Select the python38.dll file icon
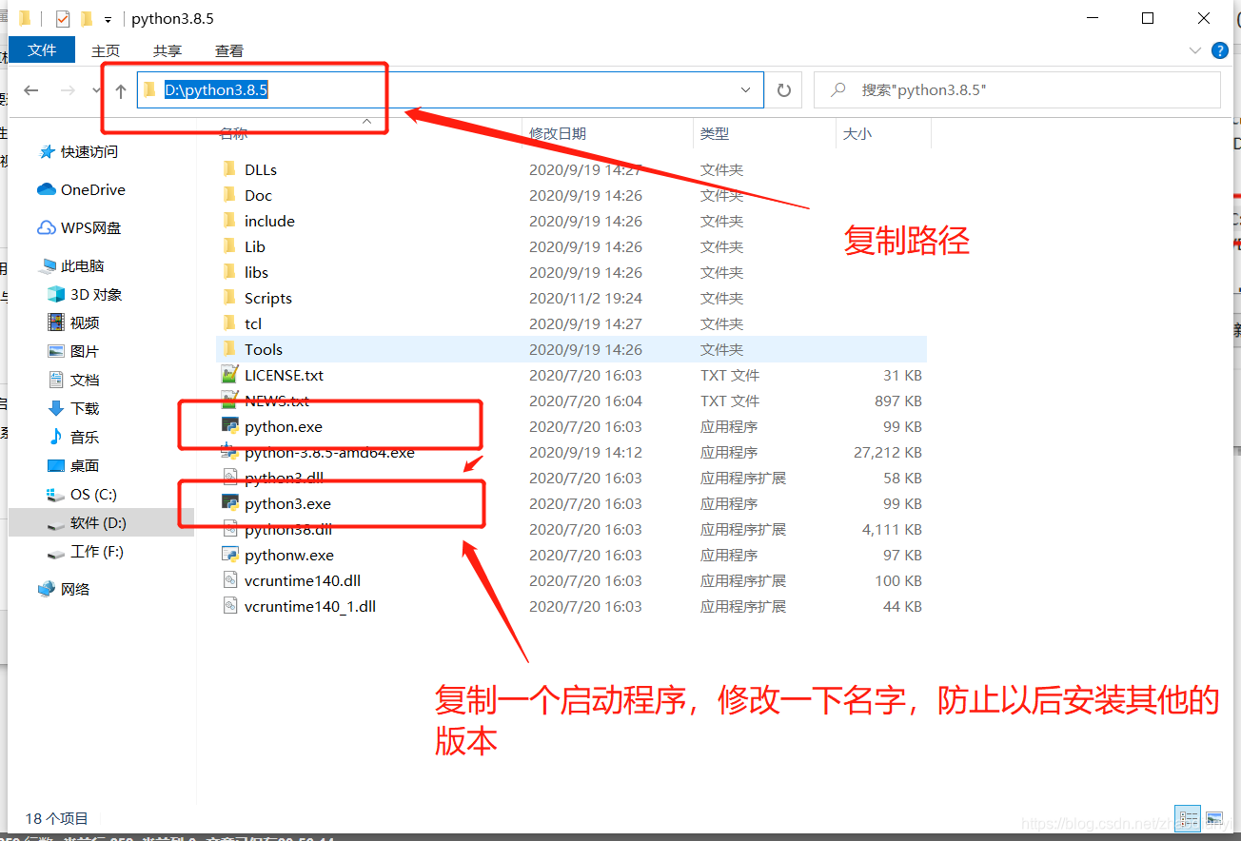This screenshot has height=841, width=1241. [x=229, y=529]
